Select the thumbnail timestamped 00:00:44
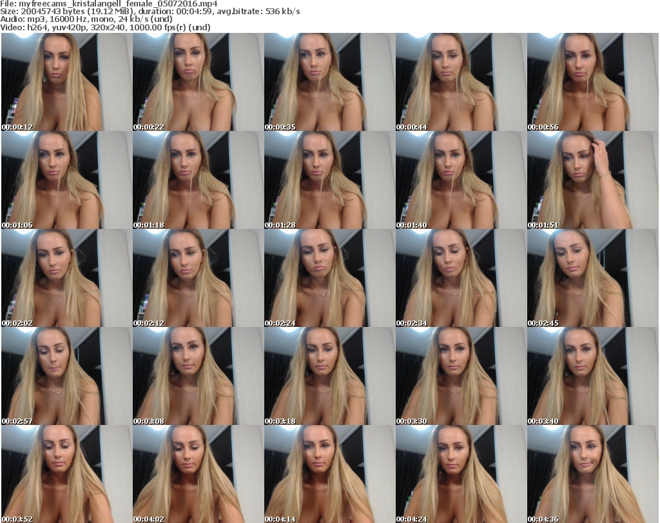This screenshot has width=660, height=523. click(x=461, y=82)
